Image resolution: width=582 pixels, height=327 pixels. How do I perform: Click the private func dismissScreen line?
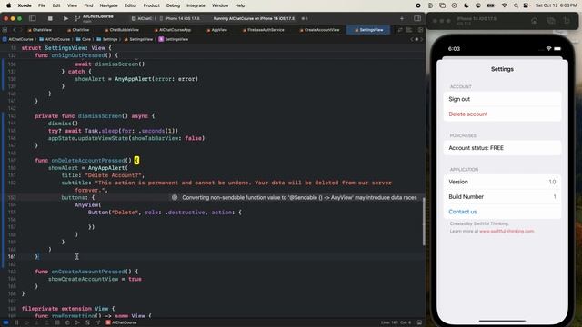tap(95, 115)
